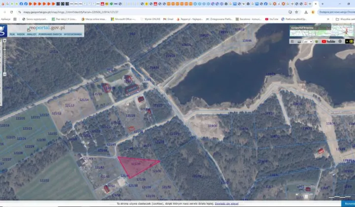Screen dimensions: 355x207
Task: Adjust the map zoom slider handle
Action: (x=4, y=49)
